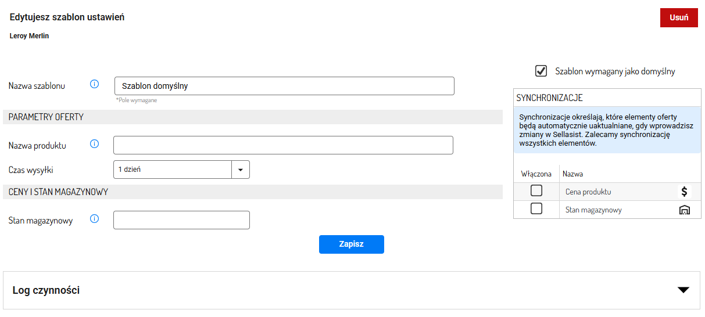Click the Zapisz button
The image size is (705, 317).
pyautogui.click(x=352, y=244)
